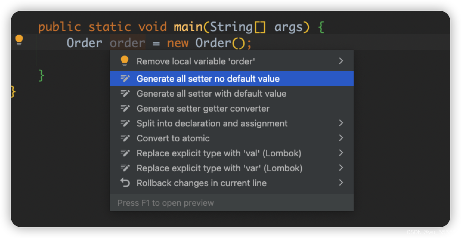Expand submenu arrow for Split into declaration and assignment
Viewport: 461px width, 238px height.
(341, 123)
